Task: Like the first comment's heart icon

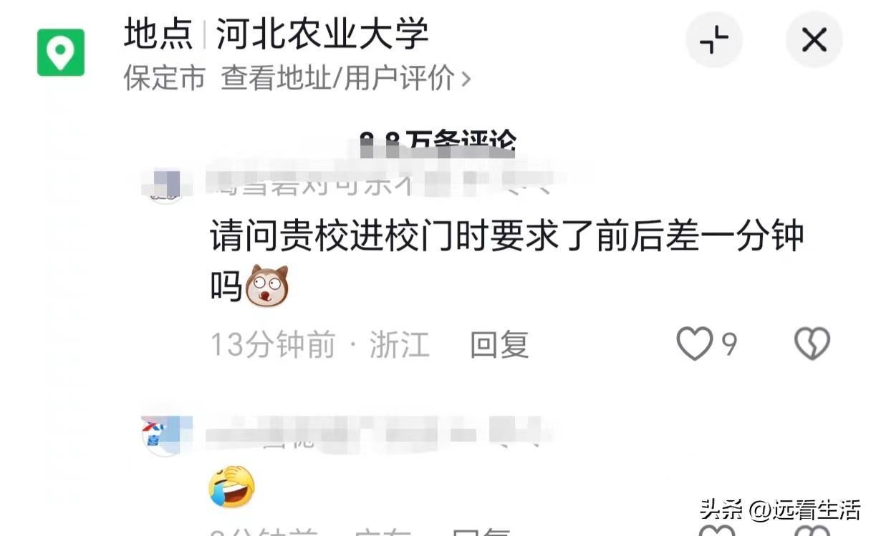Action: pos(695,344)
